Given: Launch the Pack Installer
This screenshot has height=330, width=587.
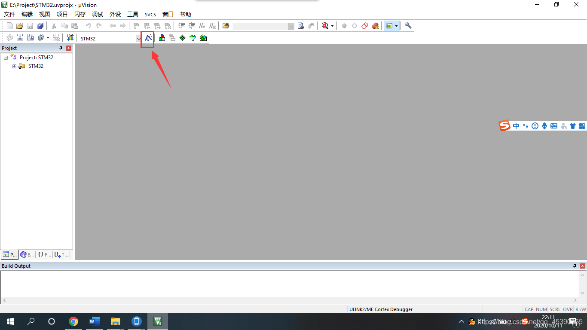Looking at the screenshot, I should pos(203,38).
